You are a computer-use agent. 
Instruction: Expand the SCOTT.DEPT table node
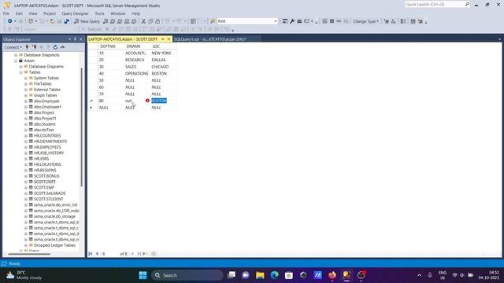point(26,182)
